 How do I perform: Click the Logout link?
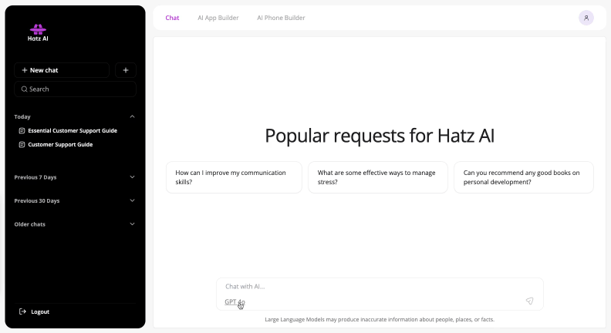click(x=40, y=311)
